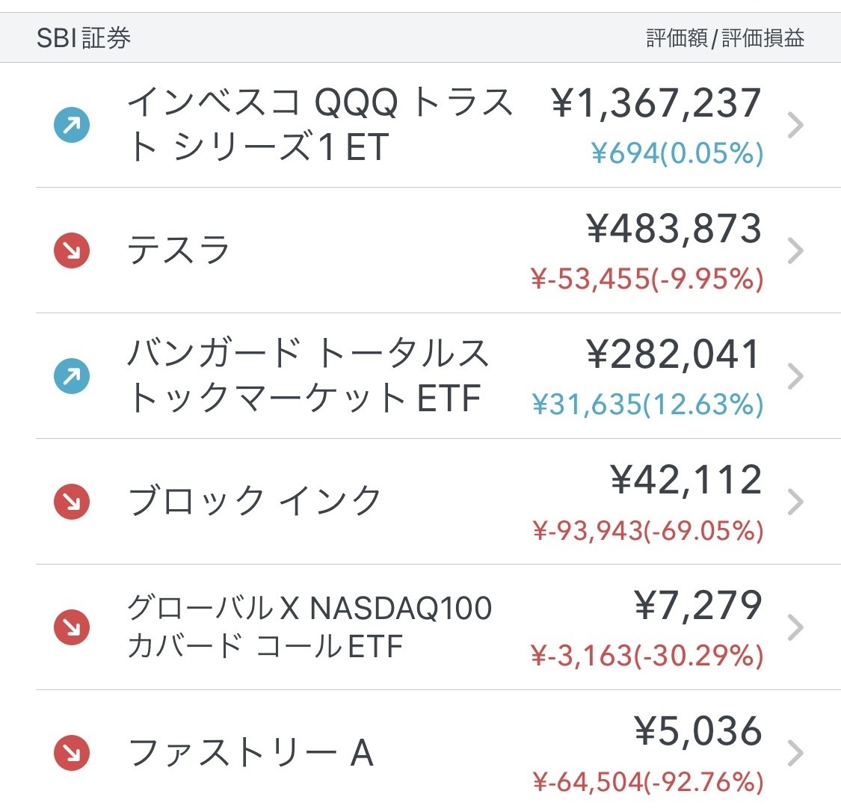Viewport: 841px width, 809px height.
Task: Tap テスラ loss figure ¥-53,455(-9.95%)
Action: (x=647, y=279)
